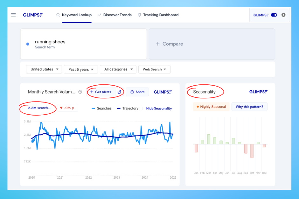Click the Compare panel to add a term
The height and width of the screenshot is (199, 299).
[x=212, y=44]
